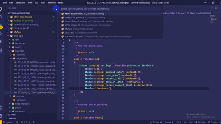This screenshot has width=221, height=124.
Task: Open the Edit menu
Action: click(11, 3)
